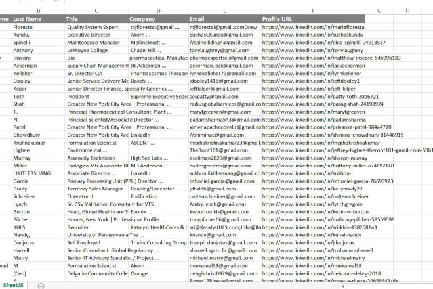Click the Florestal last name cell
Image resolution: width=433 pixels, height=289 pixels.
click(39, 27)
